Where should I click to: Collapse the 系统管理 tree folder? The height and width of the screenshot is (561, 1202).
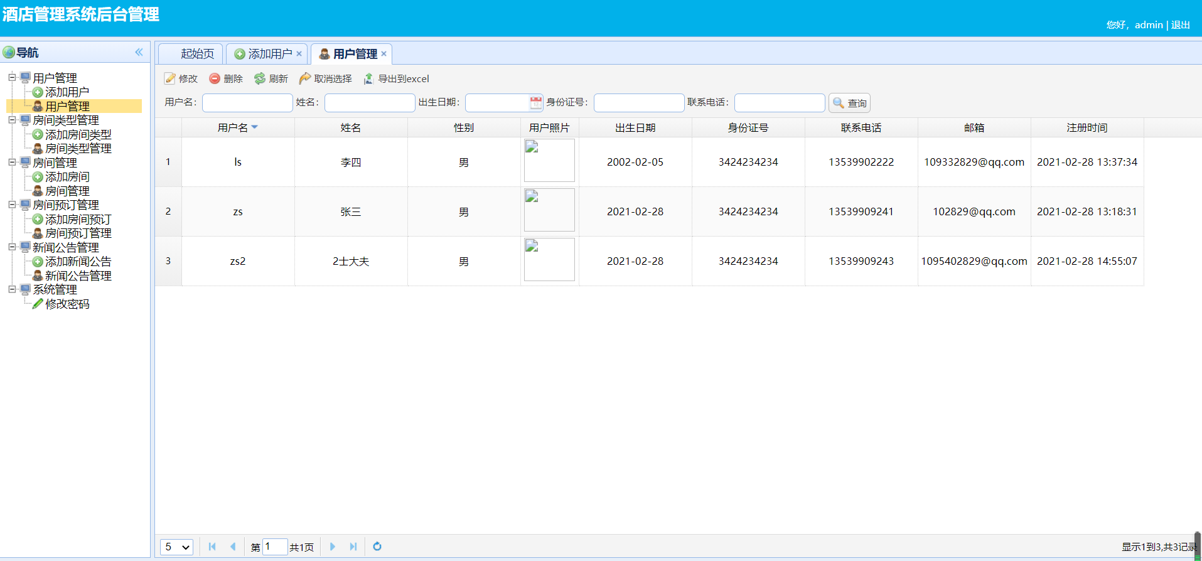pyautogui.click(x=12, y=289)
